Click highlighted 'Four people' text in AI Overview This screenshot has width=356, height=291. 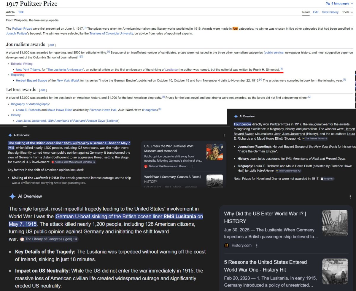pyautogui.click(x=242, y=124)
